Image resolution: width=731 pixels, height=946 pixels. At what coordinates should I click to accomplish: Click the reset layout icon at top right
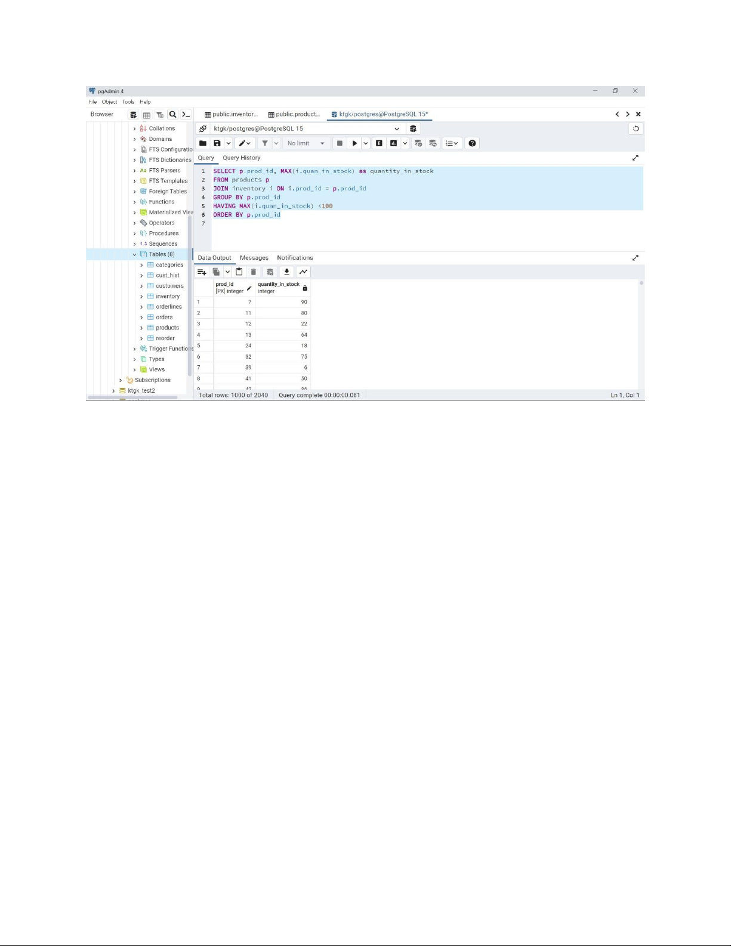tap(636, 129)
